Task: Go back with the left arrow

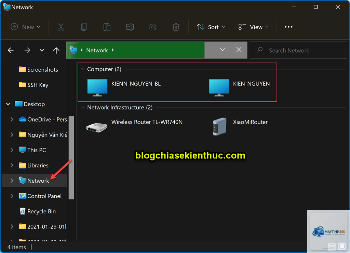Action: pyautogui.click(x=11, y=50)
